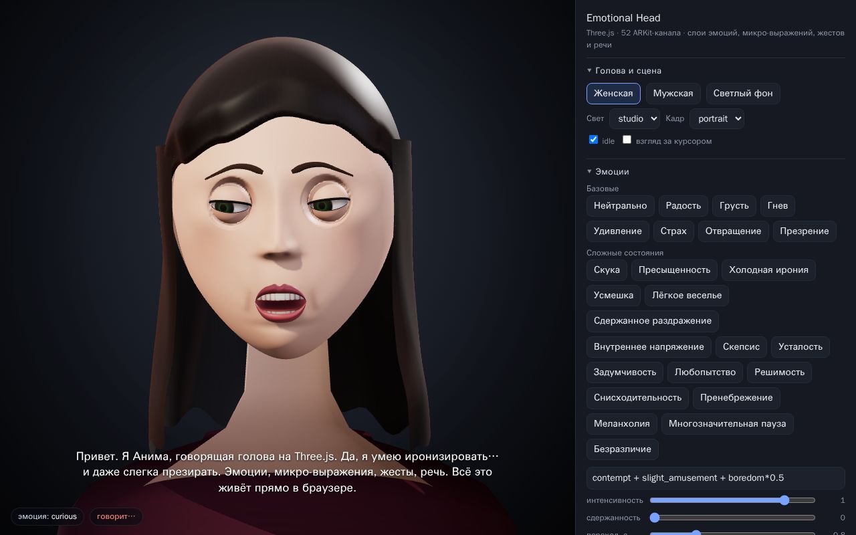Choose the Холодная ирония state

click(768, 270)
